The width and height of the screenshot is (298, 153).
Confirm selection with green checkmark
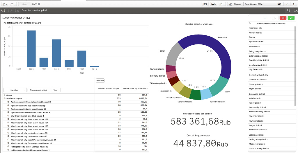coord(291,18)
